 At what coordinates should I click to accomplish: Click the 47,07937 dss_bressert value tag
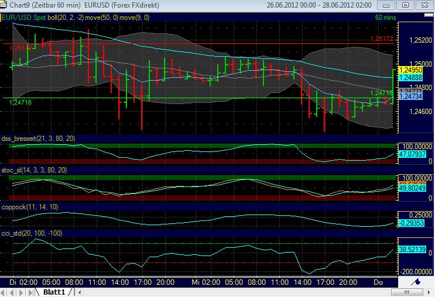click(412, 154)
